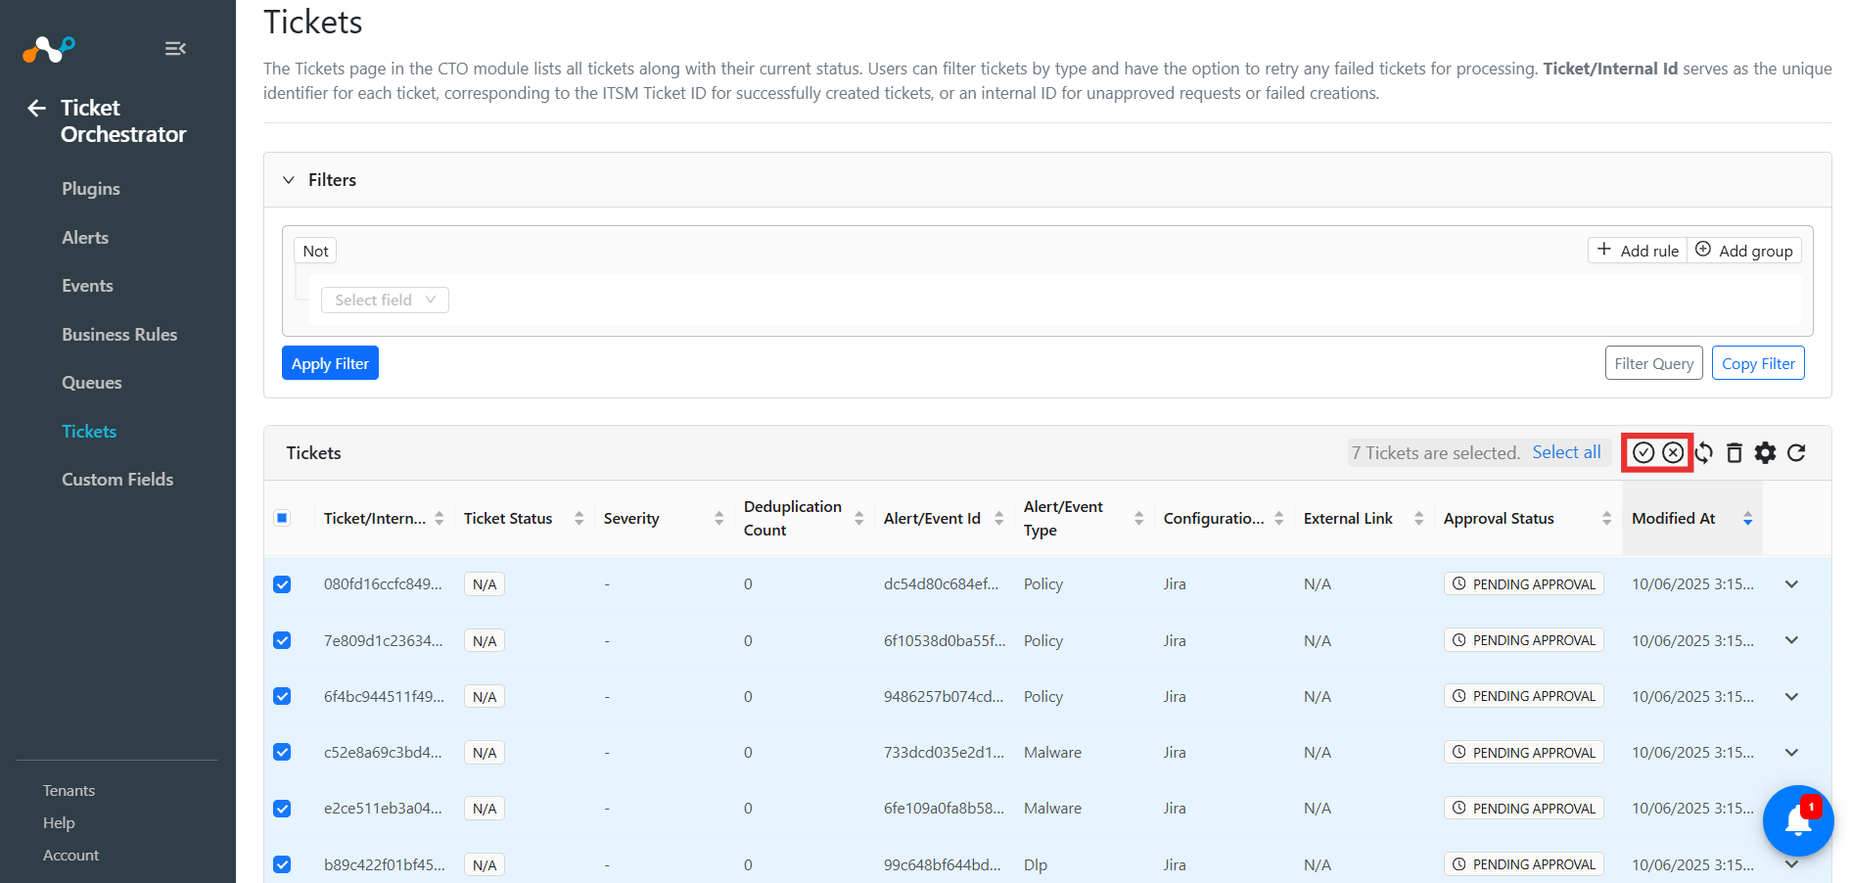Open table settings with the gear icon

click(1765, 452)
